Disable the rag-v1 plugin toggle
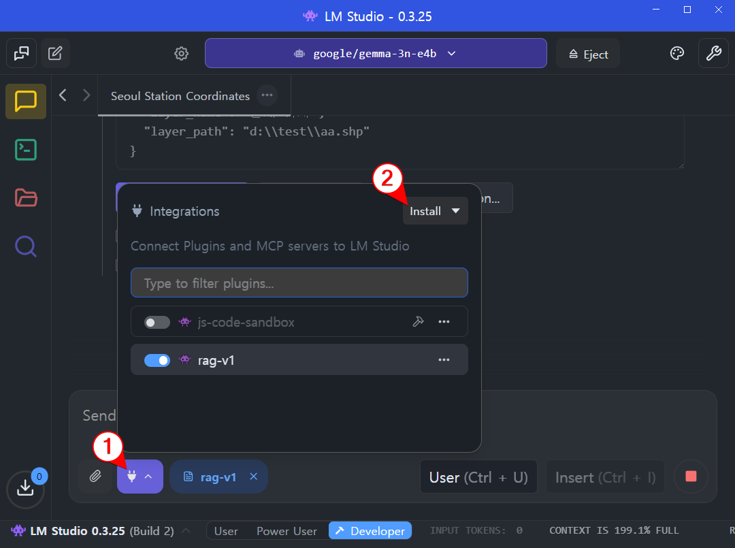The image size is (735, 548). click(x=157, y=360)
